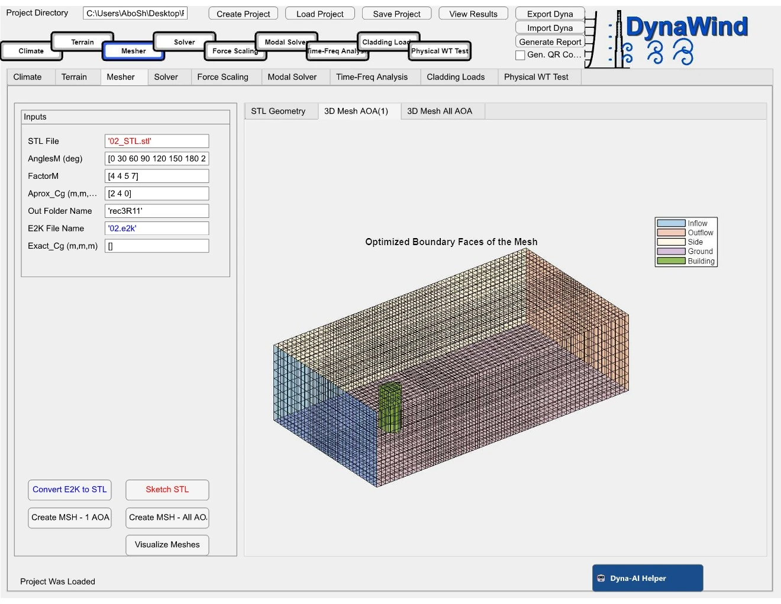Switch to the 3D Mesh All AOA tab
The height and width of the screenshot is (604, 781).
tap(440, 111)
